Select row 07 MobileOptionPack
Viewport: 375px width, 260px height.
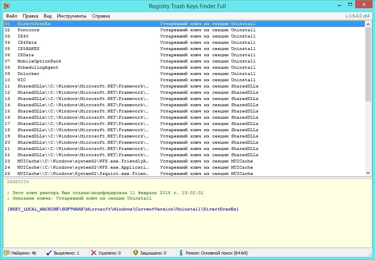click(184, 61)
